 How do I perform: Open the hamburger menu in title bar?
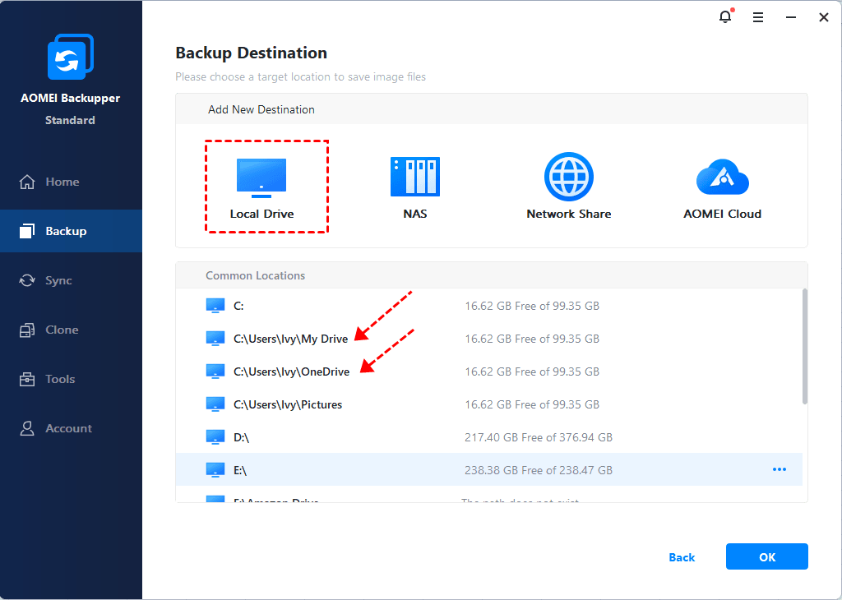tap(758, 17)
